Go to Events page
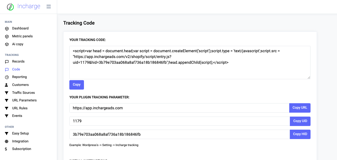337x160 pixels. click(x=17, y=116)
